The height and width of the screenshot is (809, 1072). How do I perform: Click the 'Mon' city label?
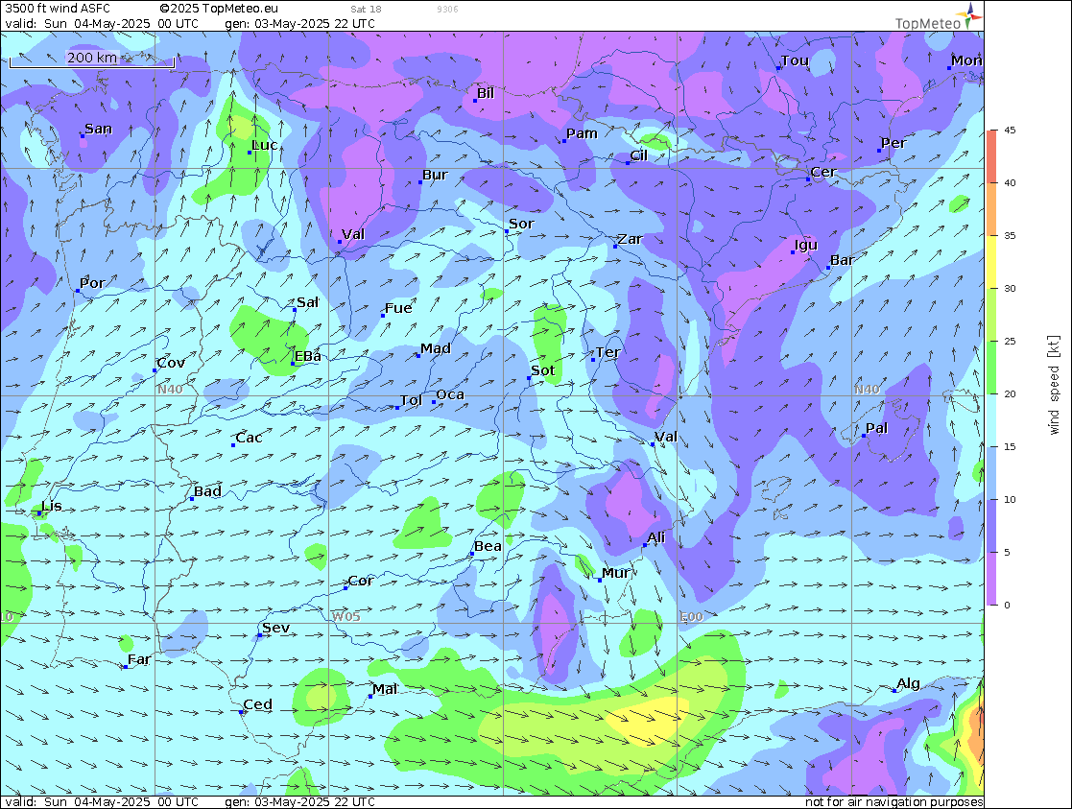[966, 60]
